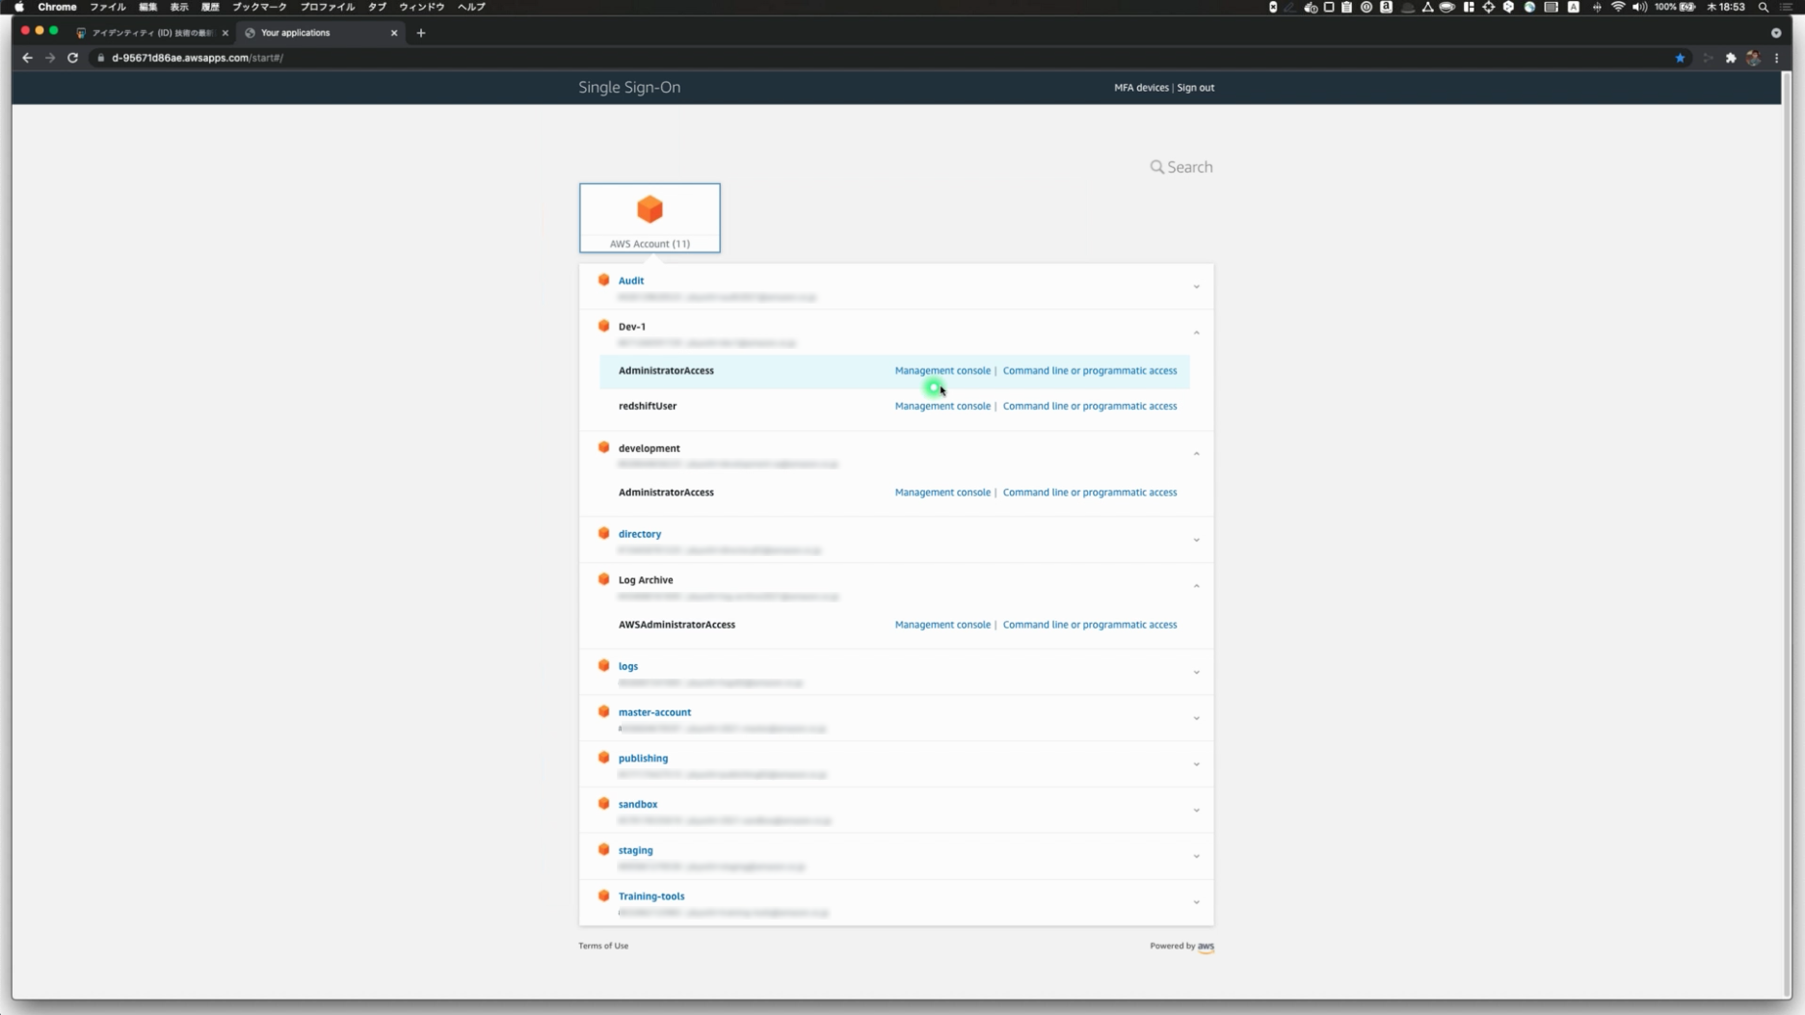Open a new tab with the plus button
Image resolution: width=1805 pixels, height=1015 pixels.
coord(421,33)
